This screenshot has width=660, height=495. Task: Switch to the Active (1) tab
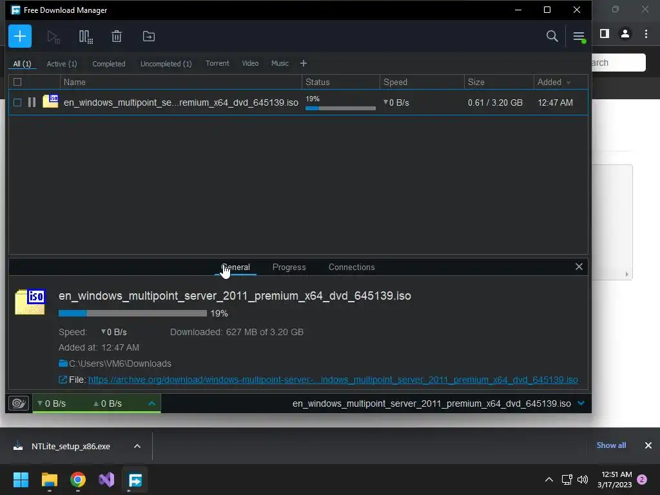tap(62, 64)
